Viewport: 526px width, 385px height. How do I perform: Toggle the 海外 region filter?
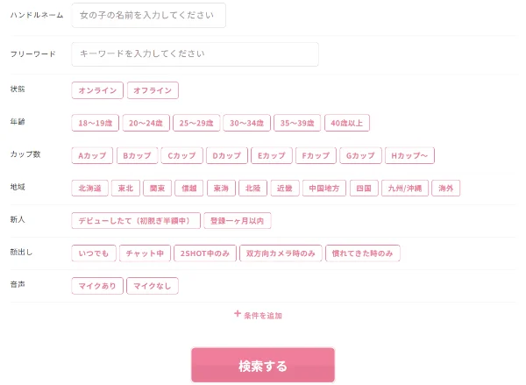pos(446,188)
